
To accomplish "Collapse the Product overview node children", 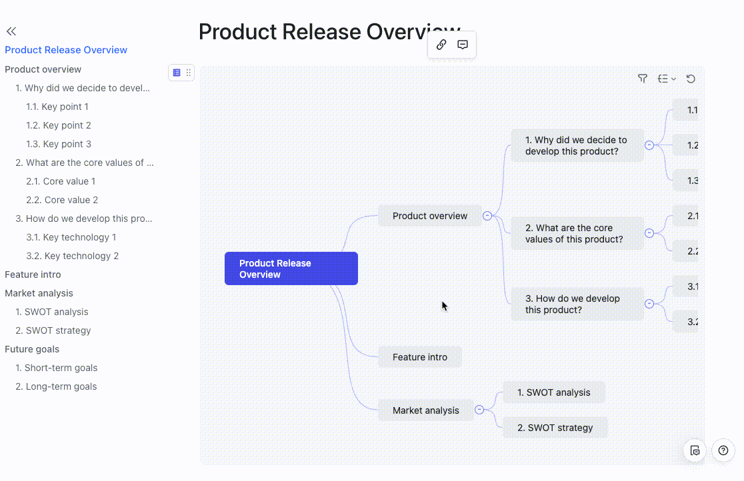I will tap(487, 216).
